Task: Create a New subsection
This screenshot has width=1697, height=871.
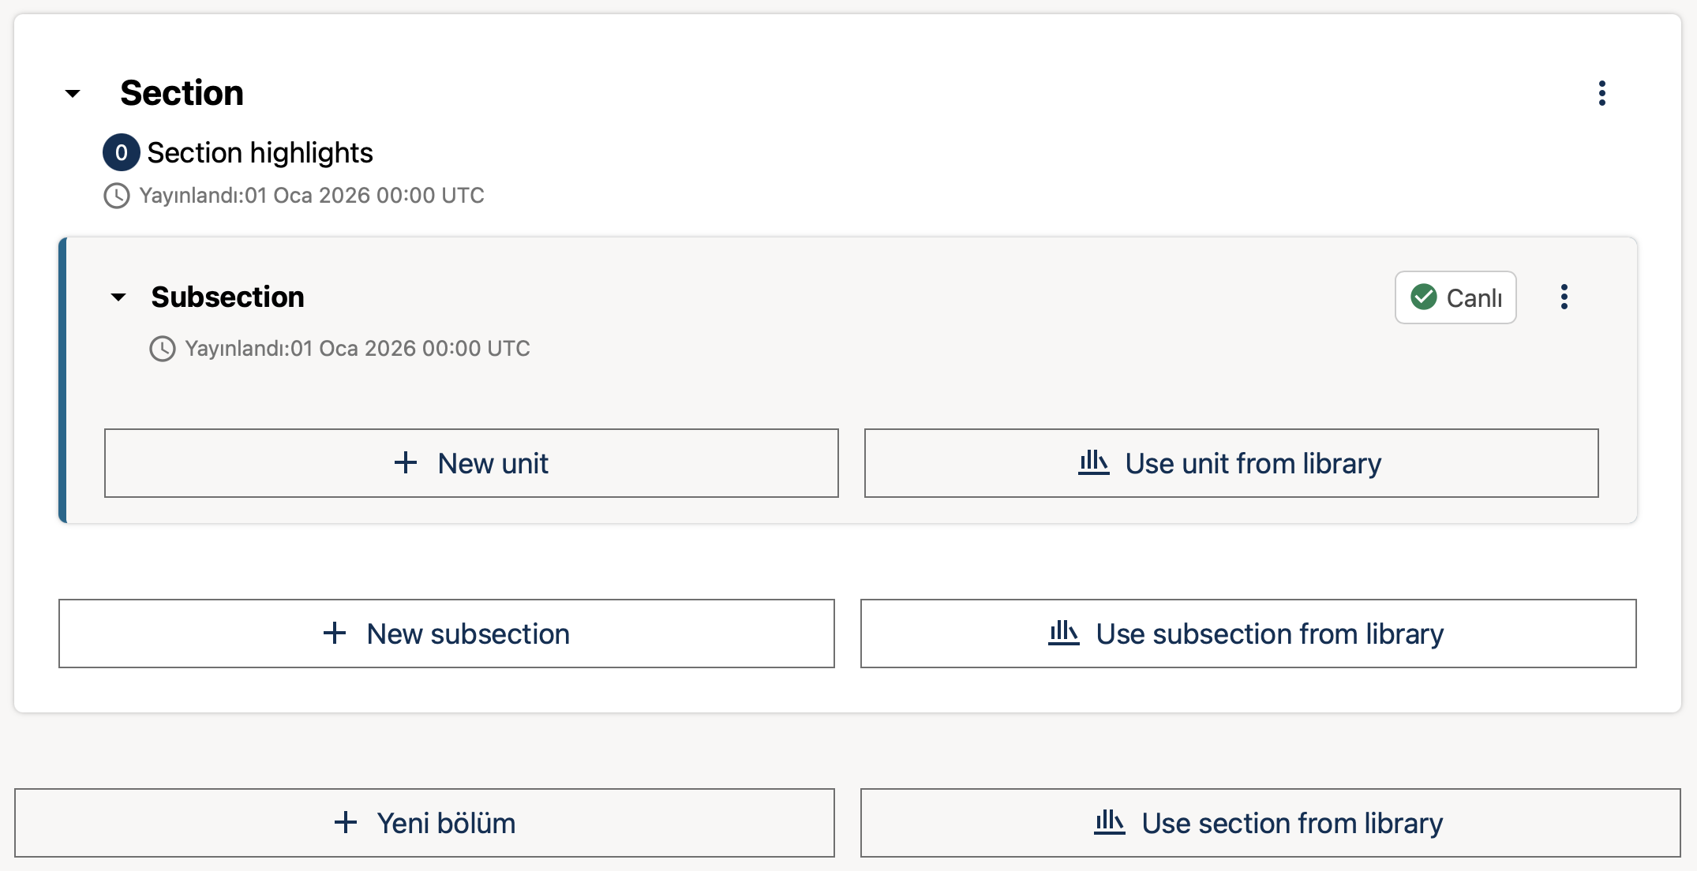Action: (446, 634)
